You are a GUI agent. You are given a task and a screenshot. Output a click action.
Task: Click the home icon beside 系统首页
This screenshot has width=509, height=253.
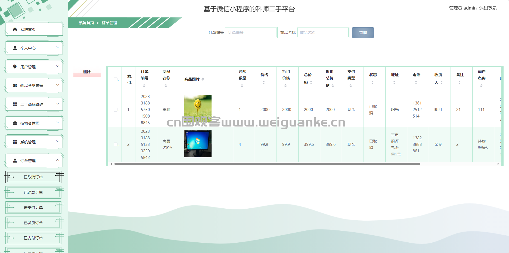coord(15,29)
